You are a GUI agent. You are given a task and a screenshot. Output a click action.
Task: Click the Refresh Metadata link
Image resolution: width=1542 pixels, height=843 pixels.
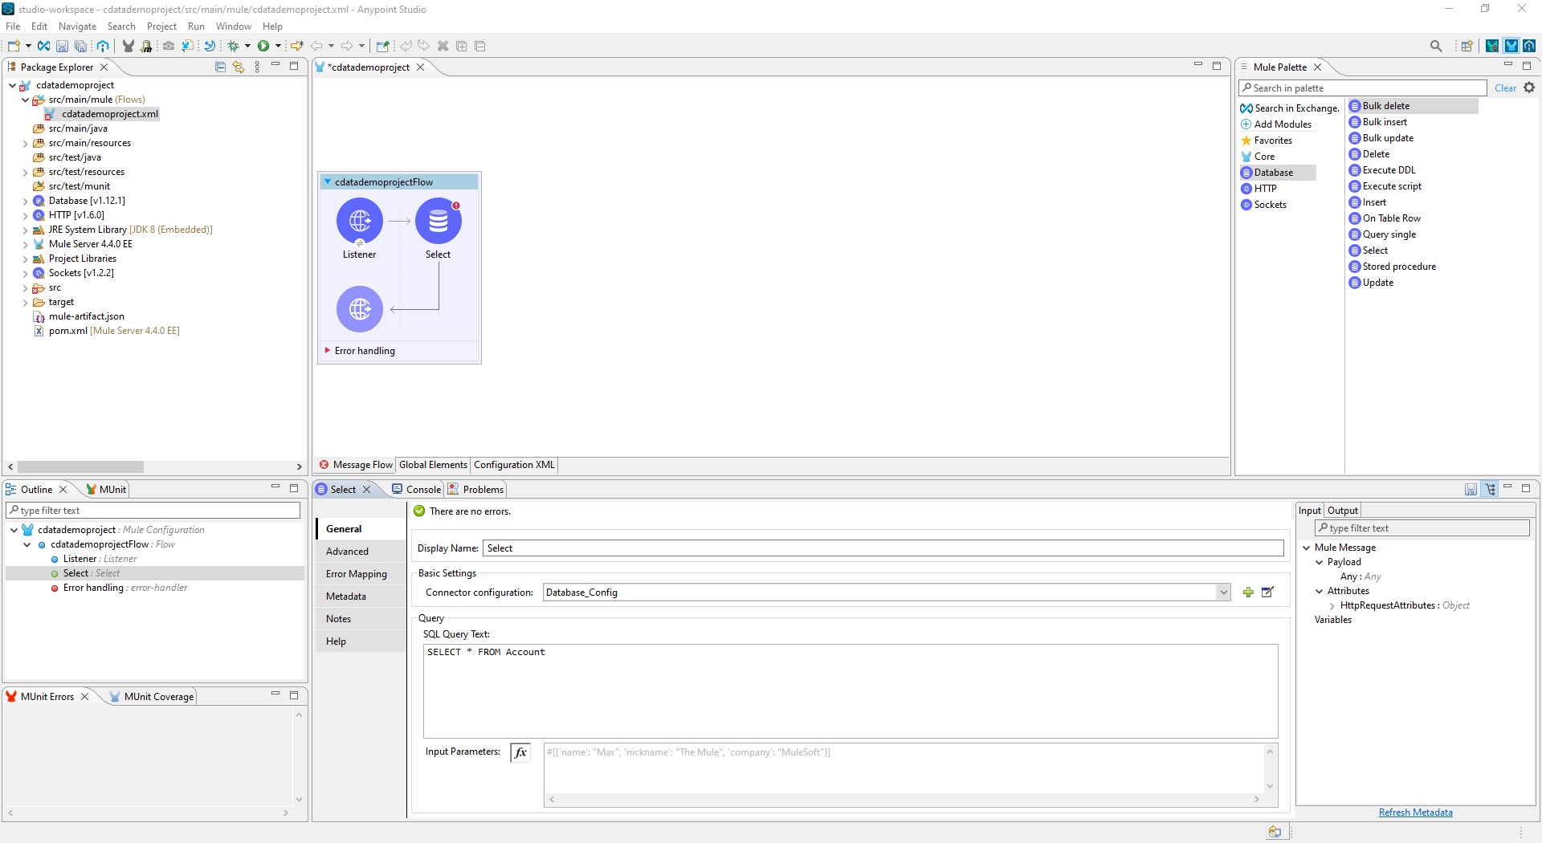pos(1415,812)
